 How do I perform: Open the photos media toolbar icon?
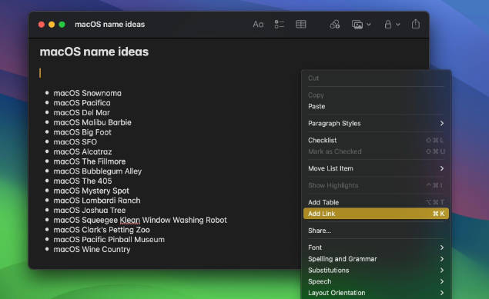[x=357, y=25]
